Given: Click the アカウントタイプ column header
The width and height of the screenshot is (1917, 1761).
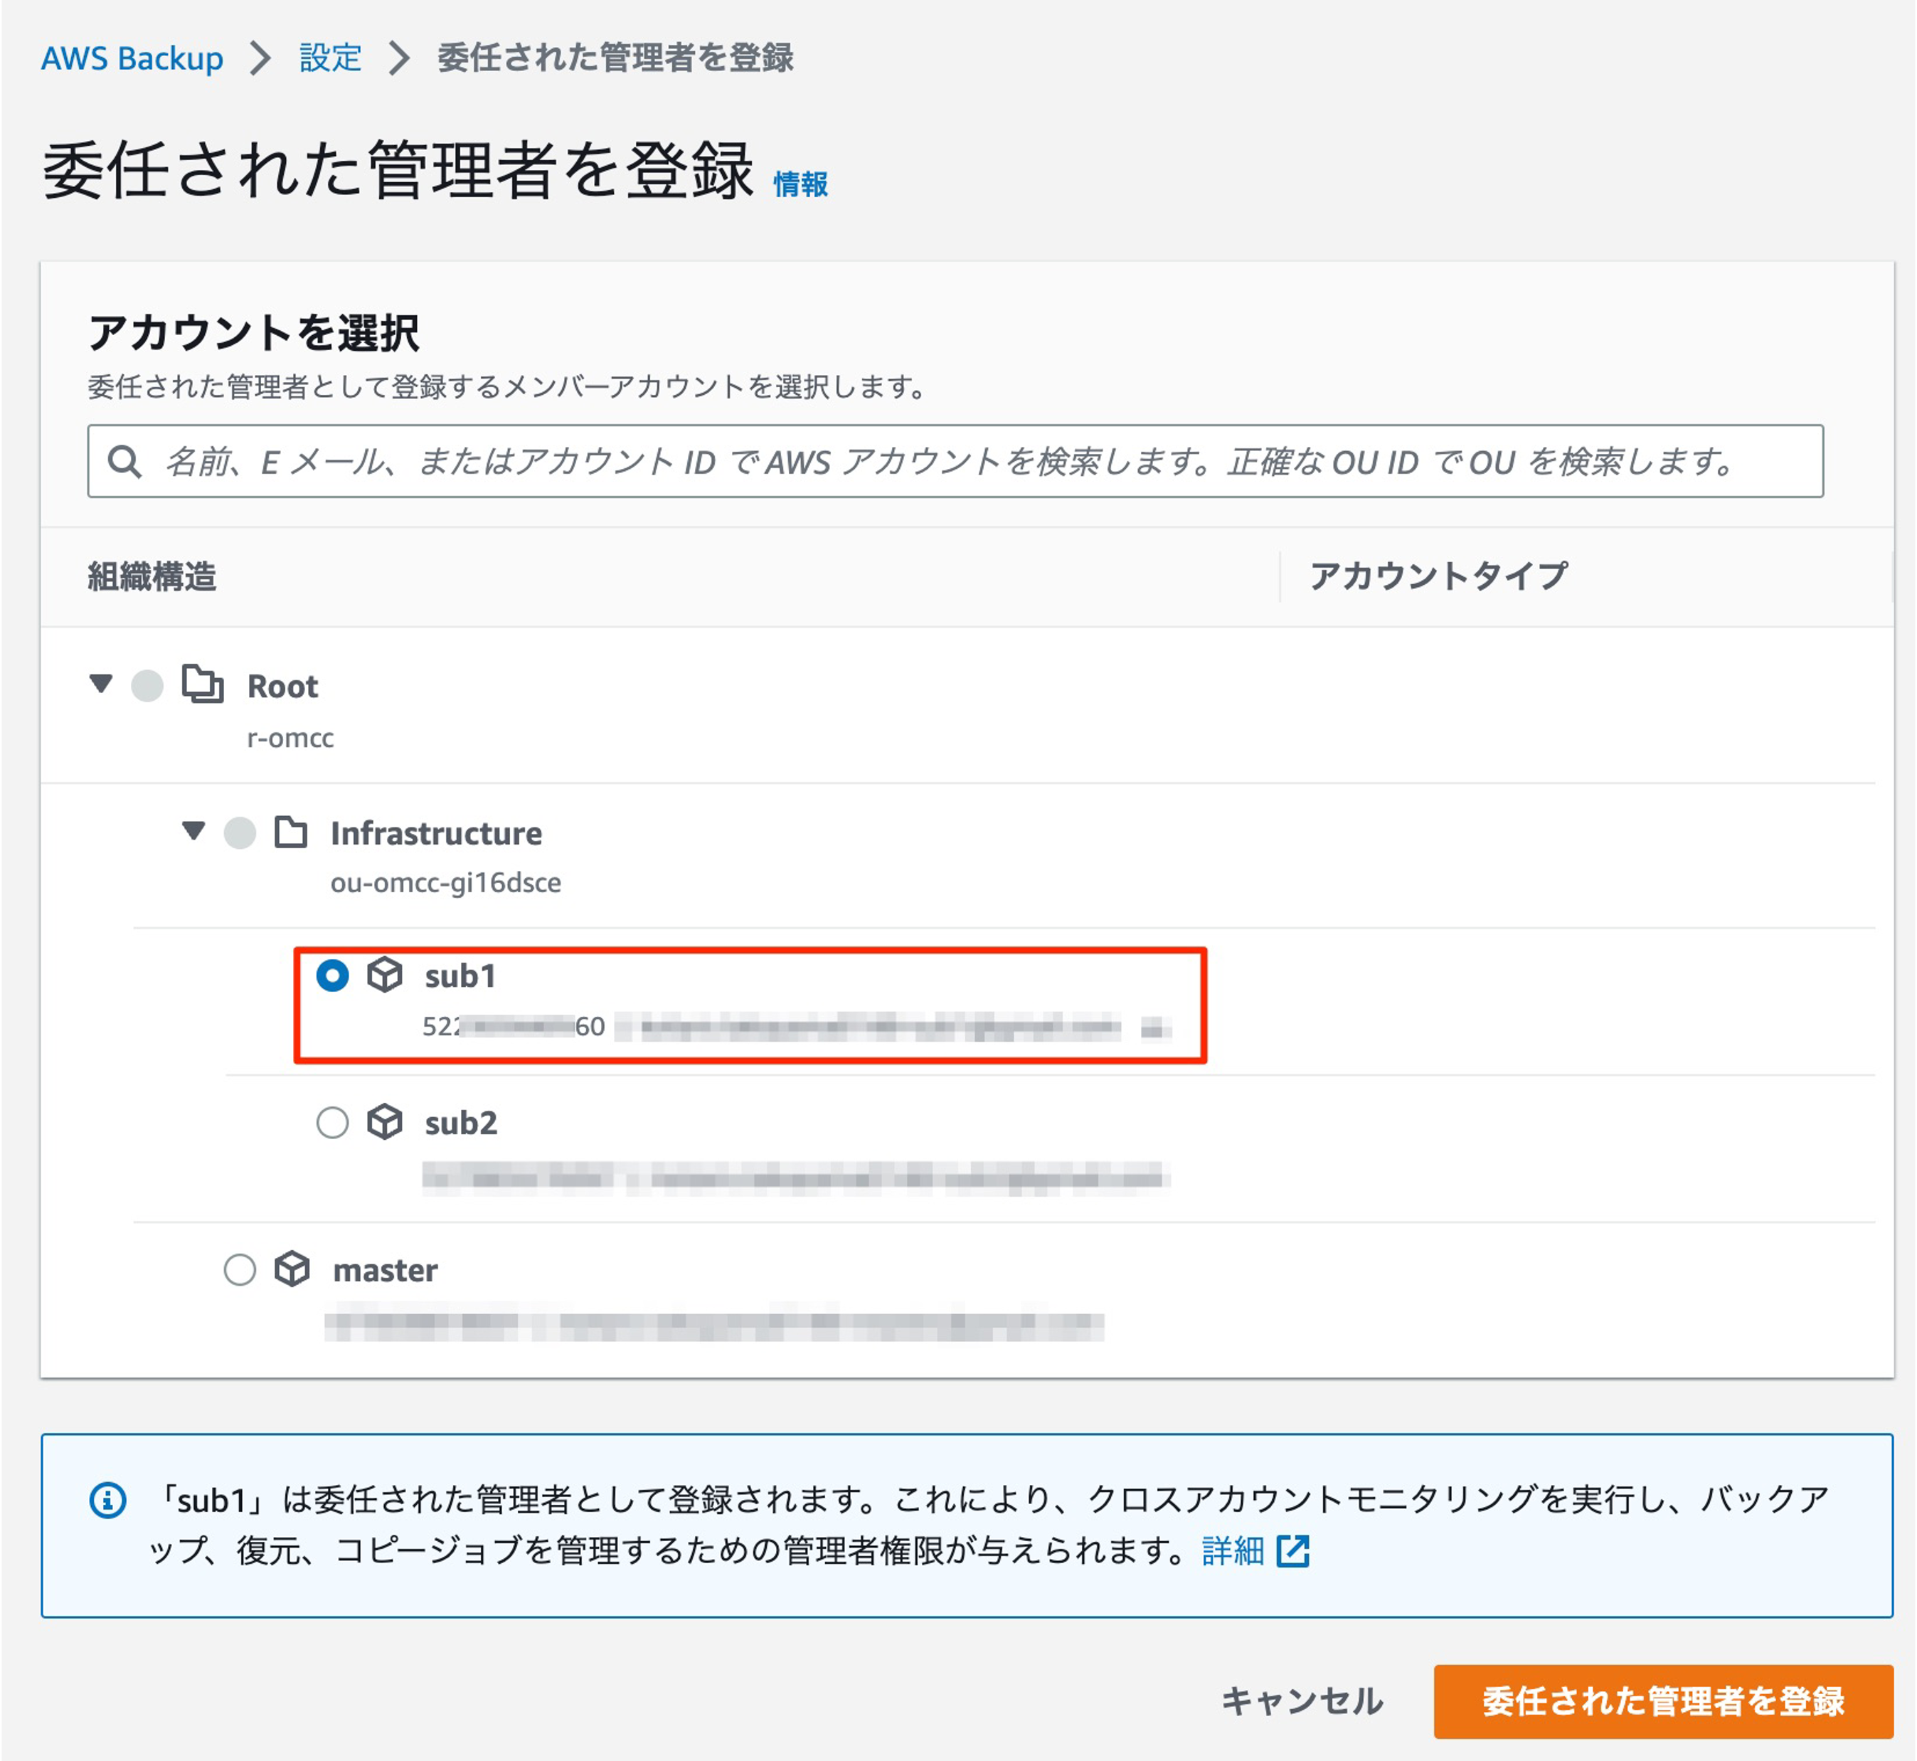Looking at the screenshot, I should click(1439, 576).
